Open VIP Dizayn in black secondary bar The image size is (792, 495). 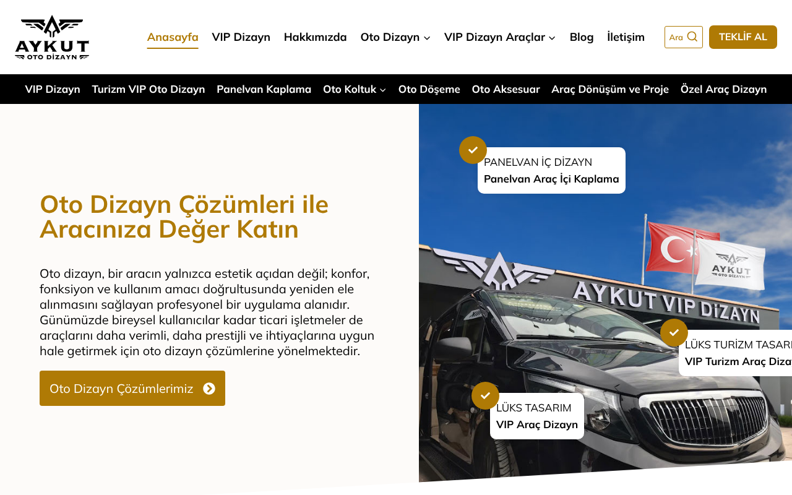[53, 89]
